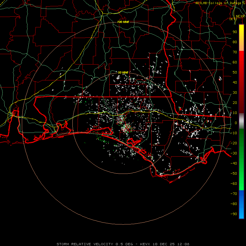Select the -20 scale label
The image size is (246, 246).
point(234,143)
